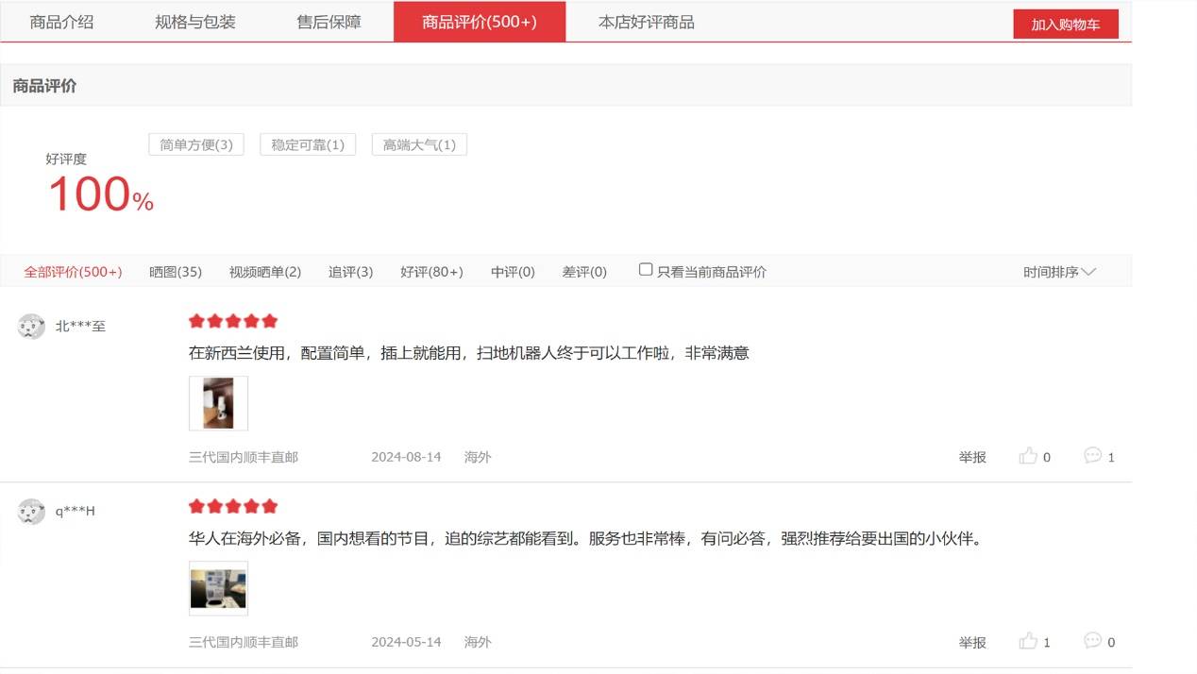
Task: Click thumbs-up icon on 北***至's review
Action: tap(1028, 457)
